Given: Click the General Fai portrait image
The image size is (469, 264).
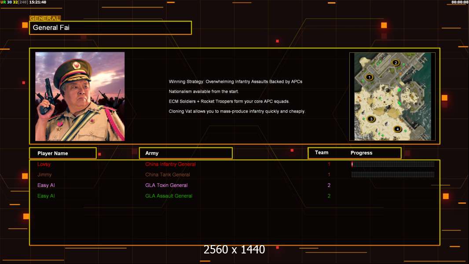Looking at the screenshot, I should click(x=80, y=96).
